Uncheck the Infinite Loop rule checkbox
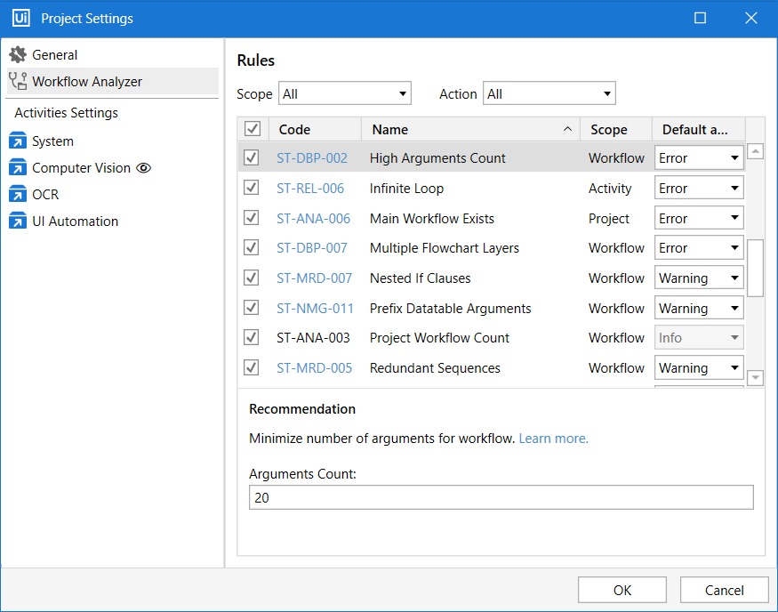This screenshot has width=778, height=612. (x=252, y=189)
